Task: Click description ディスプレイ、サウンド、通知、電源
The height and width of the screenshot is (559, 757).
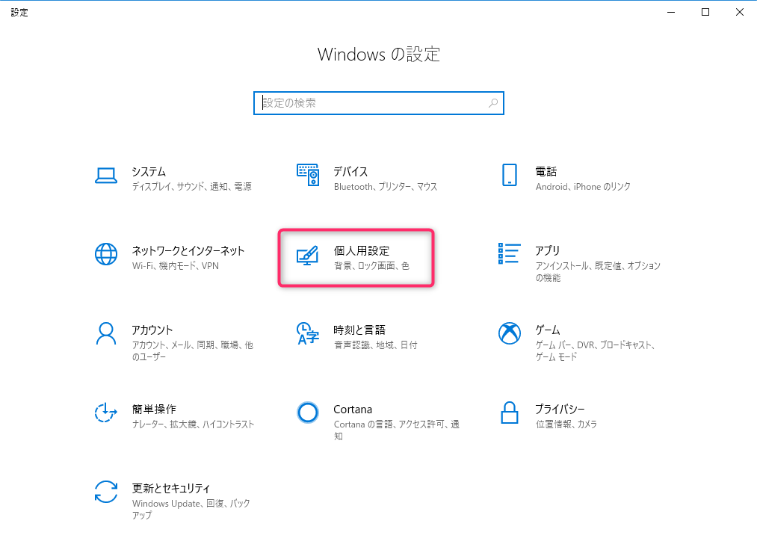Action: pos(191,186)
